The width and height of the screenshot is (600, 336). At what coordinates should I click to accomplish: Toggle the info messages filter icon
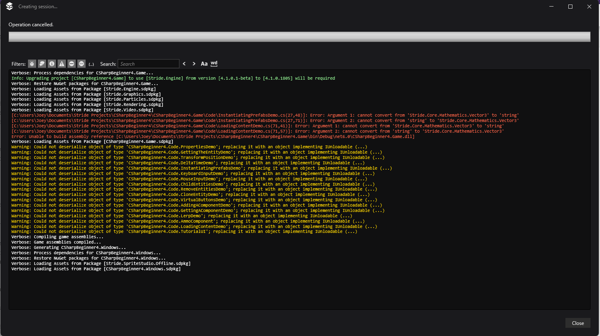coord(51,64)
